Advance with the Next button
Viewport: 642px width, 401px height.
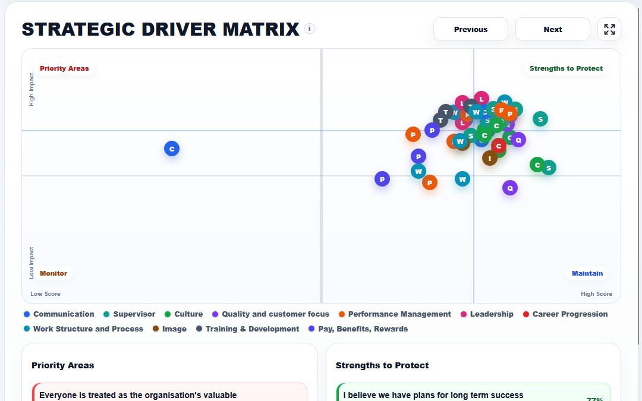coord(553,30)
